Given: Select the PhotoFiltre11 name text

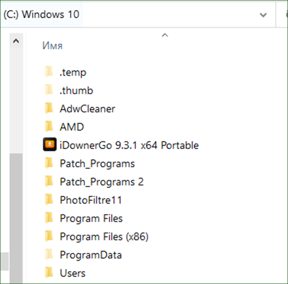Looking at the screenshot, I should point(91,200).
